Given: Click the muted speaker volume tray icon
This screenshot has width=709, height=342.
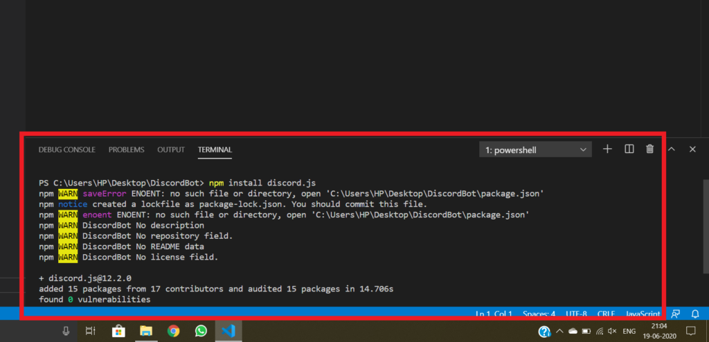Looking at the screenshot, I should point(613,331).
